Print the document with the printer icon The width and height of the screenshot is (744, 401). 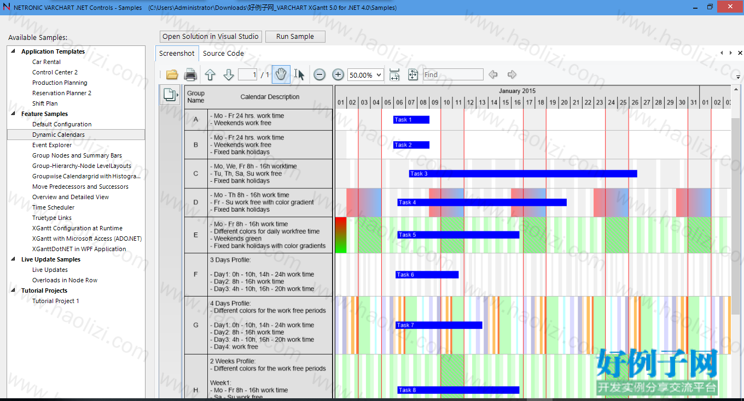[190, 74]
